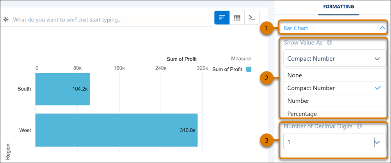Click the sparkle icon beside the query box
Image resolution: width=391 pixels, height=163 pixels.
point(6,19)
